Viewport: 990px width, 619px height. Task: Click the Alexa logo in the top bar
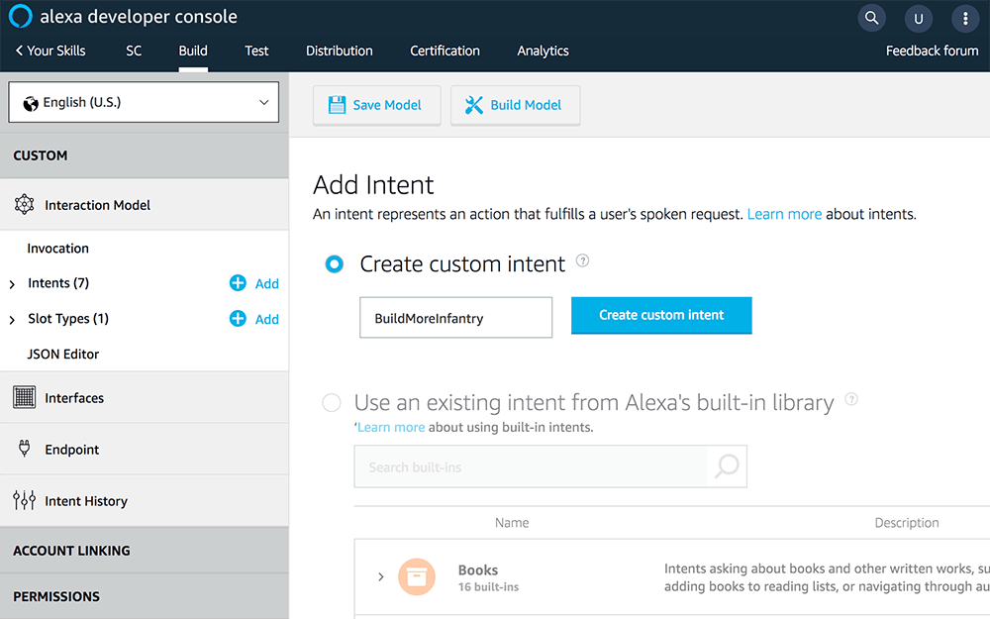pos(20,16)
